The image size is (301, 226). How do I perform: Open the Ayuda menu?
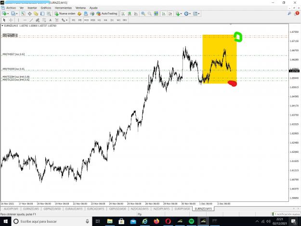tap(93, 8)
